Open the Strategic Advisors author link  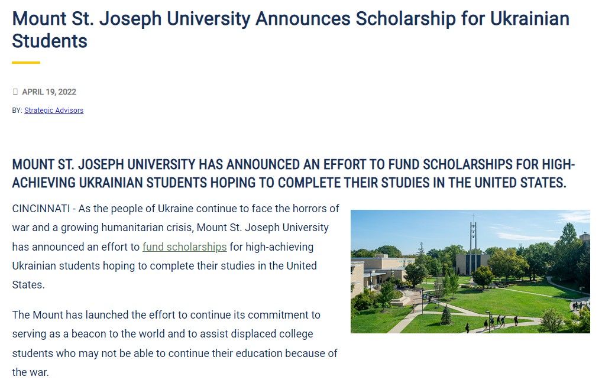(54, 111)
